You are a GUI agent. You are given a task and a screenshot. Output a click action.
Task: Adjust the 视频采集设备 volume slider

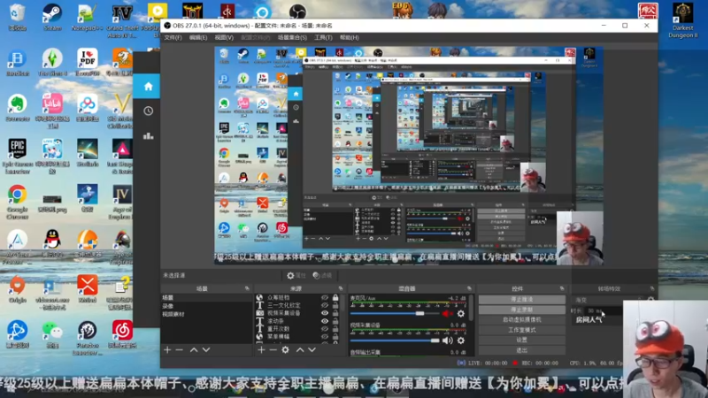(394, 341)
